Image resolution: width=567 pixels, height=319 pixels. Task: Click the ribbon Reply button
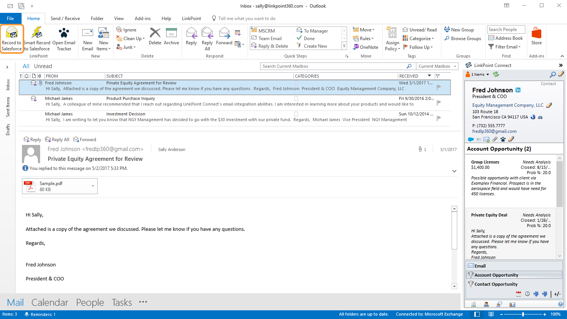(191, 36)
